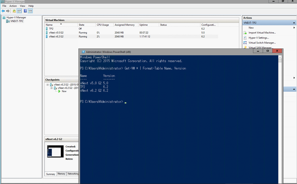Click the nested second checkpoint's icon
Viewport: 297px width, 184px height.
point(56,88)
